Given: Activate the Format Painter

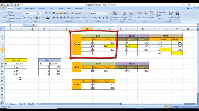Looking at the screenshot, I should [x=14, y=18].
